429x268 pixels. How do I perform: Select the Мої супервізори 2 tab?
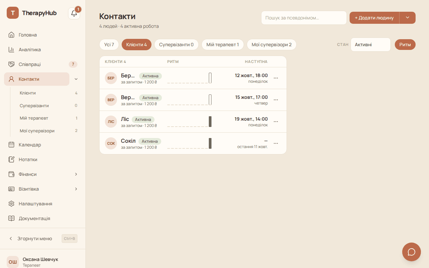(x=271, y=45)
